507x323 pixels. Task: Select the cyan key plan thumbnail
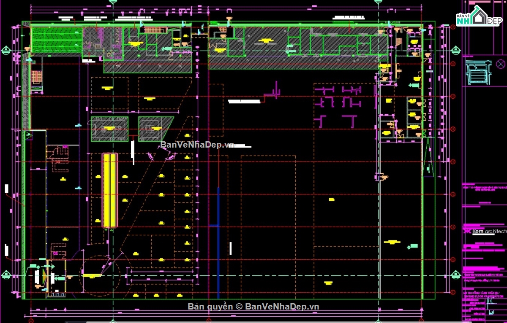point(478,72)
